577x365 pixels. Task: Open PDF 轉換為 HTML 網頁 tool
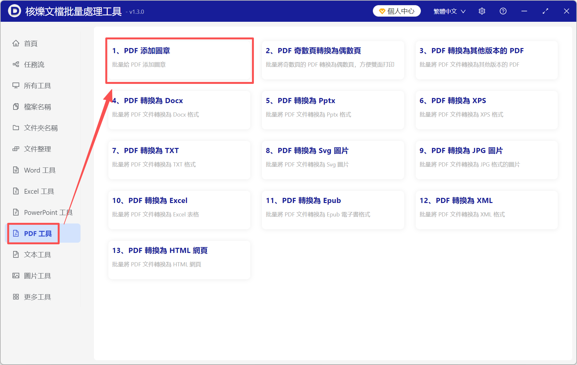tap(179, 260)
